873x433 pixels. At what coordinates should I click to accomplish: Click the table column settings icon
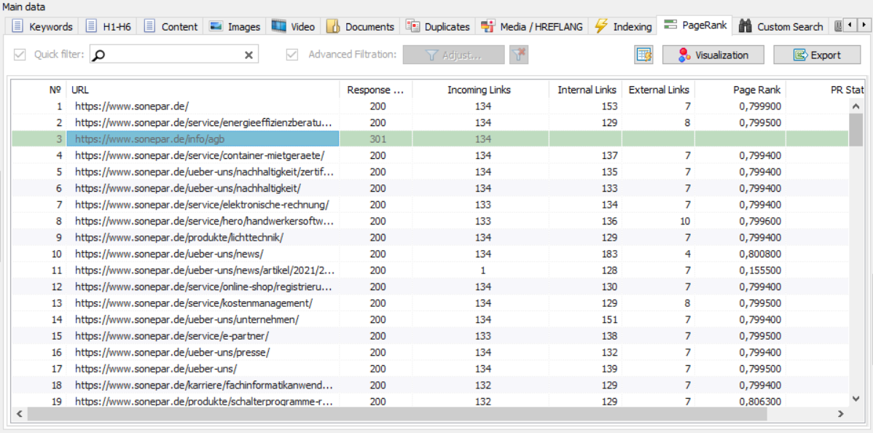click(x=643, y=55)
